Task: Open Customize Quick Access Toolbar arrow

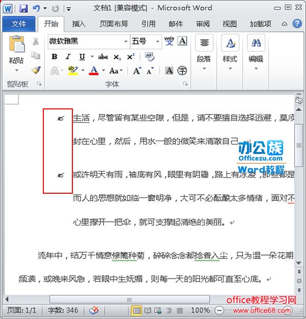Action: 68,9
